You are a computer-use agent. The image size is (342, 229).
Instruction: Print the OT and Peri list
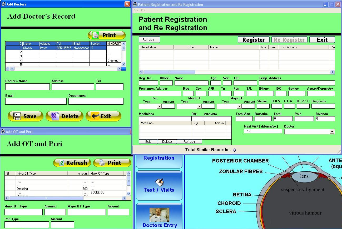(x=112, y=163)
